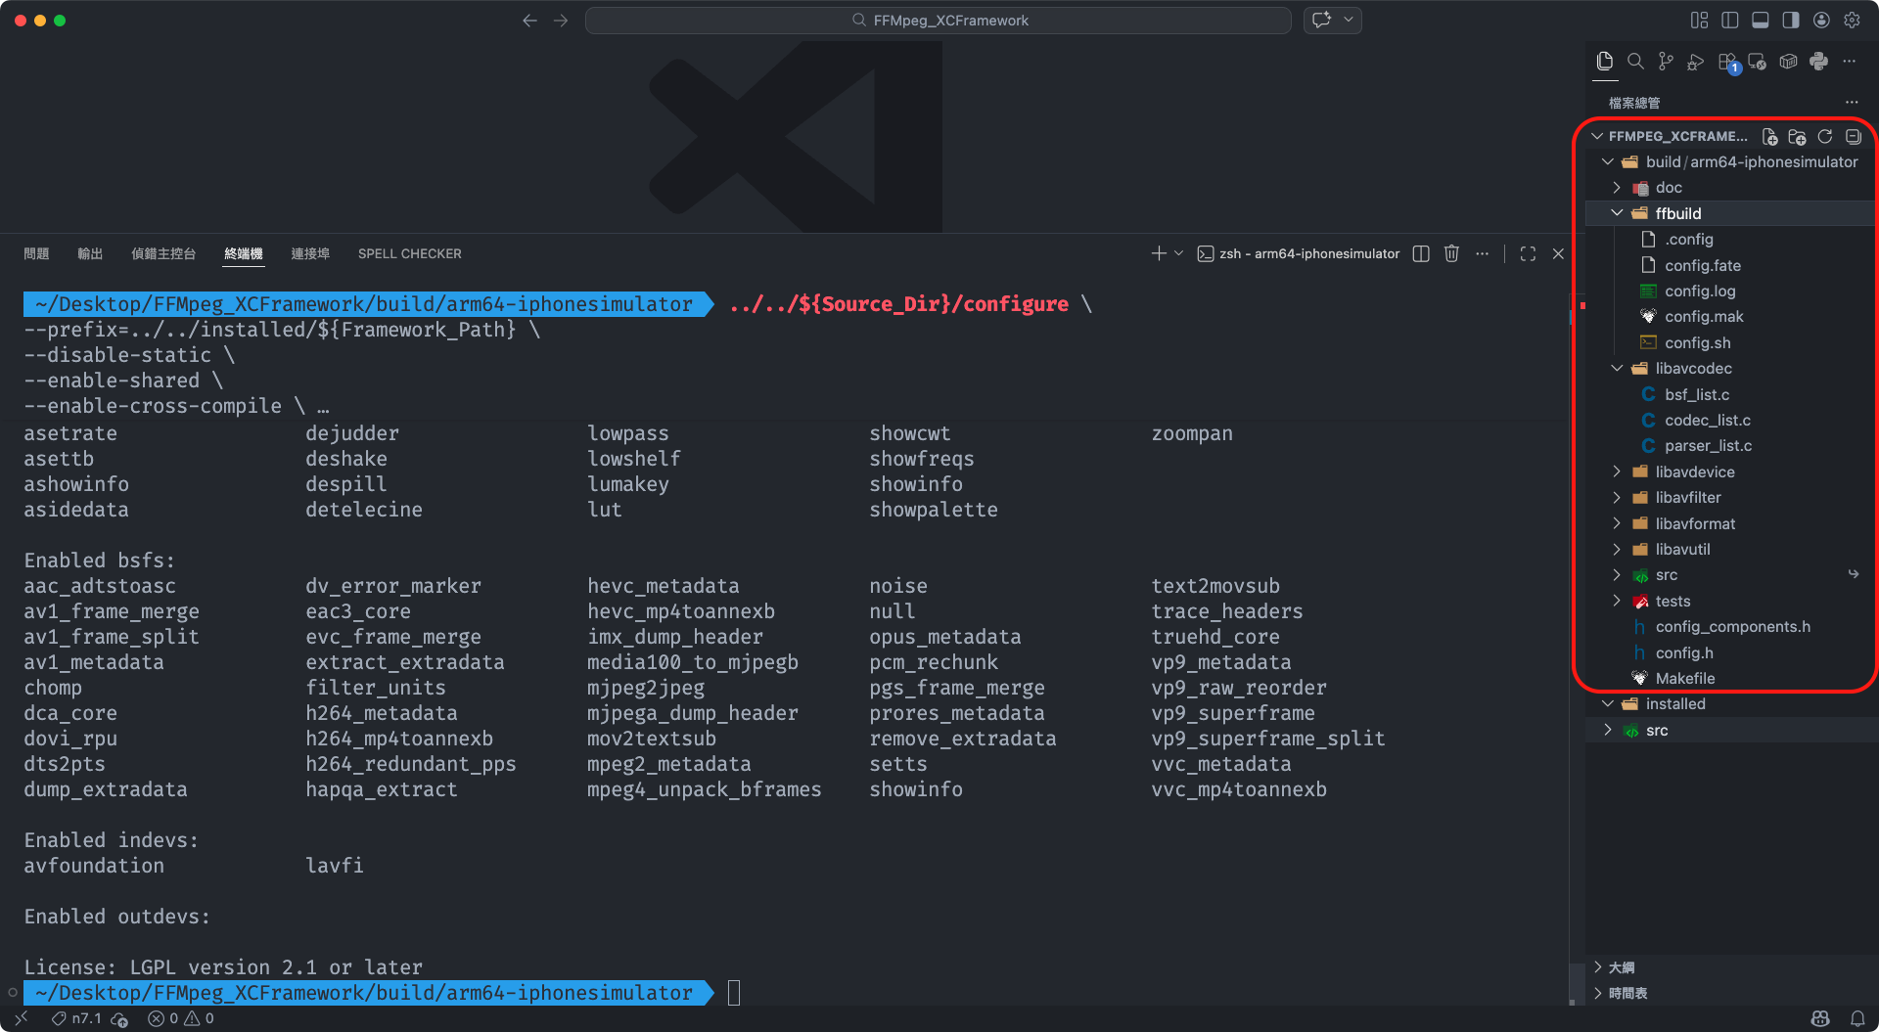Refresh the file explorer tree
The width and height of the screenshot is (1879, 1032).
1825,137
